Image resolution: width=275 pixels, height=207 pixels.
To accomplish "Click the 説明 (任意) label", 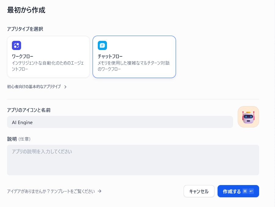I will coord(19,139).
